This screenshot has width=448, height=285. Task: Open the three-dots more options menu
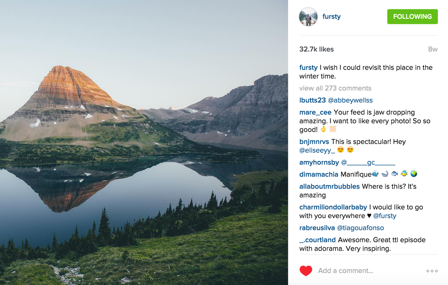[432, 271]
